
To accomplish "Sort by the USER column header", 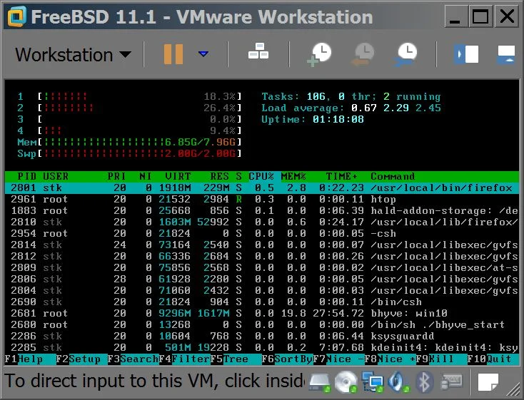I will pos(56,176).
